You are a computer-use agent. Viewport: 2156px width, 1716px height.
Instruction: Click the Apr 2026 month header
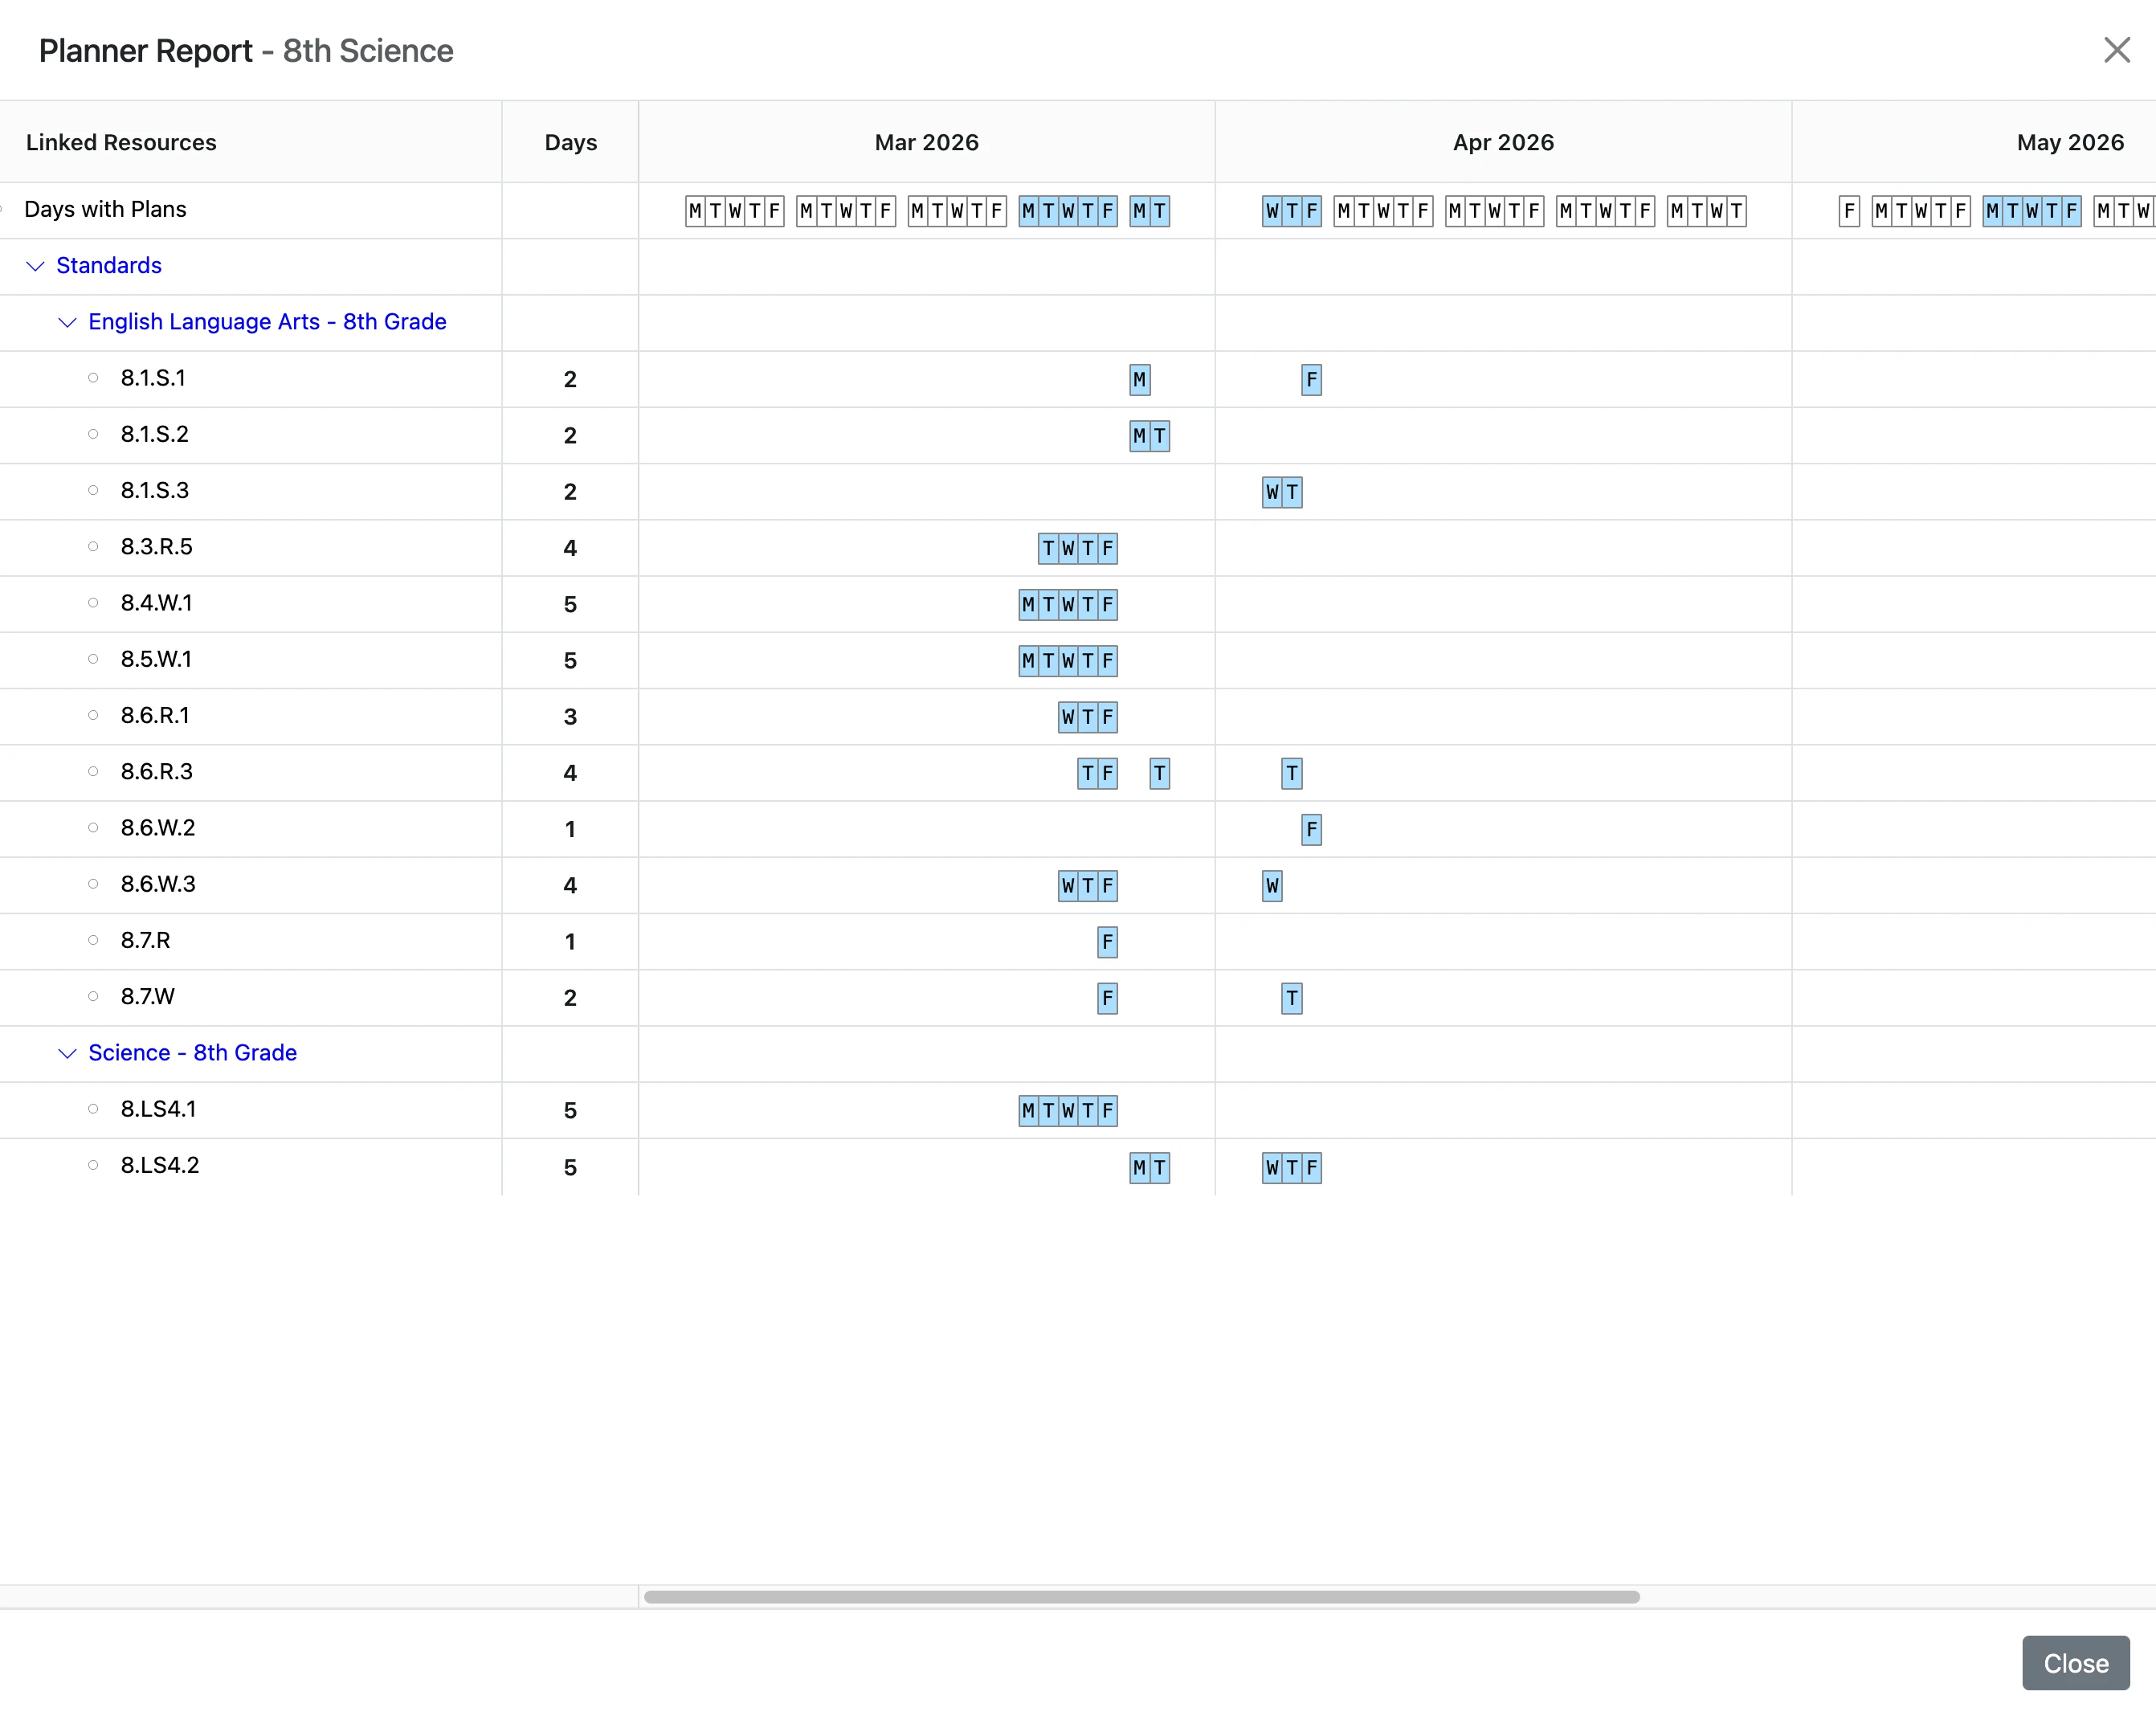click(1503, 142)
